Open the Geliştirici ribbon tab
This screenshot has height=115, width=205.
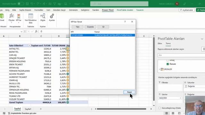[85, 10]
